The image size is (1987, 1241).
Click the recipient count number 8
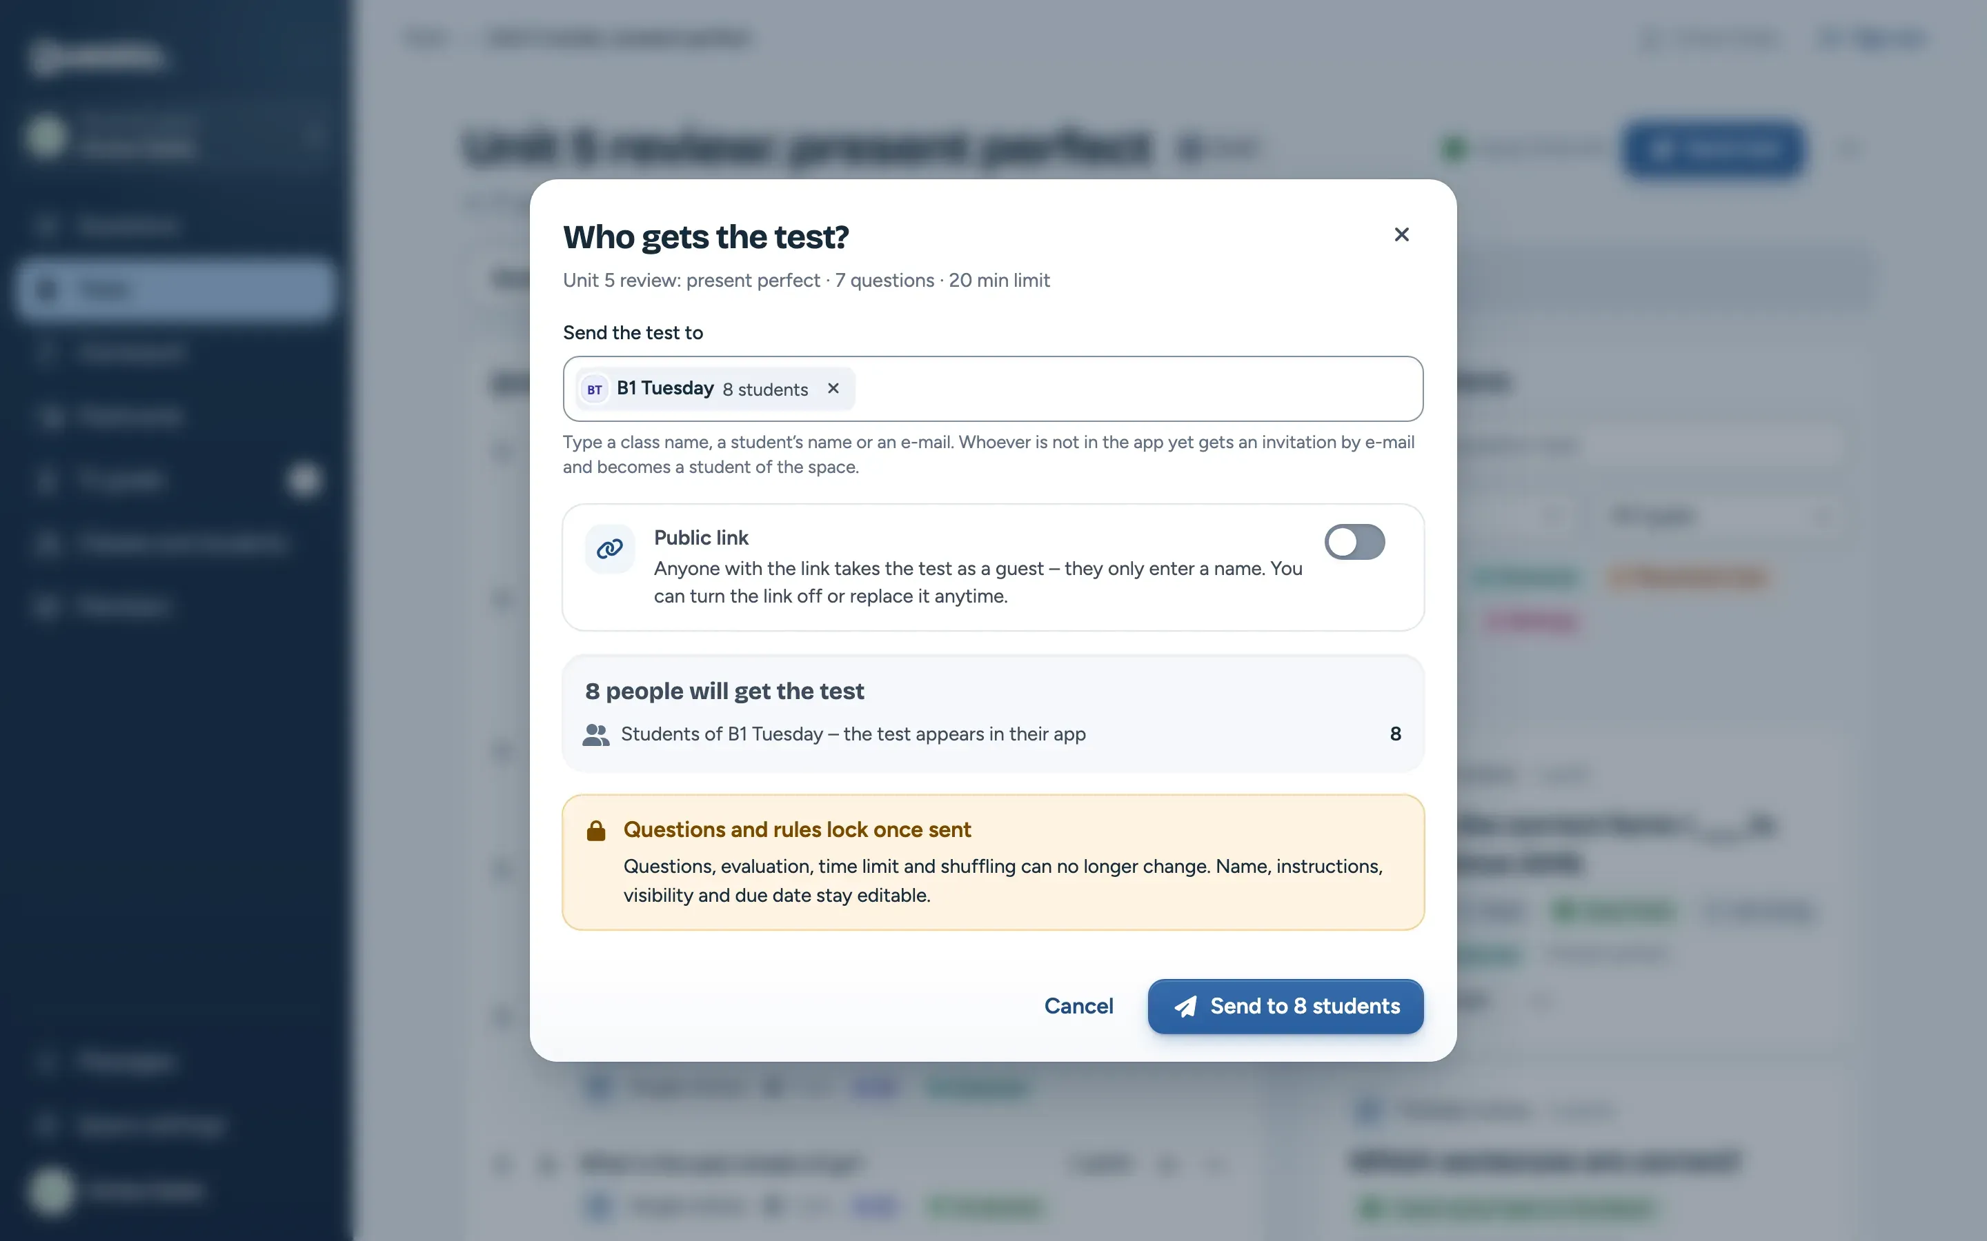point(1395,734)
